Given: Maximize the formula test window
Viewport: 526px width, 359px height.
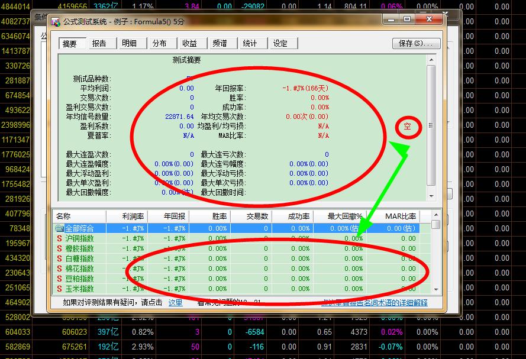Looking at the screenshot, I should [x=407, y=19].
